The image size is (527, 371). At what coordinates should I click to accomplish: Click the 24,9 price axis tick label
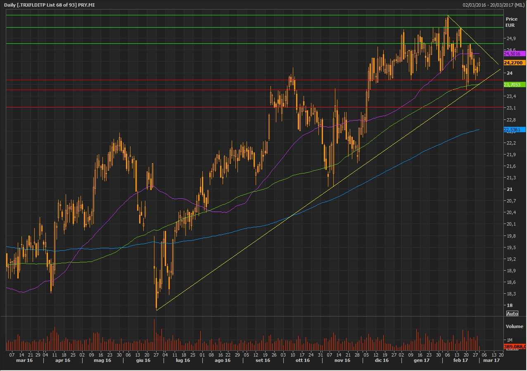pyautogui.click(x=511, y=38)
